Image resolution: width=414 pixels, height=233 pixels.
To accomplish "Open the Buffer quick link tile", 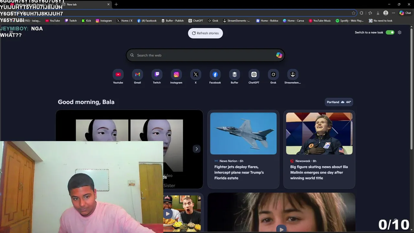I will pyautogui.click(x=234, y=77).
